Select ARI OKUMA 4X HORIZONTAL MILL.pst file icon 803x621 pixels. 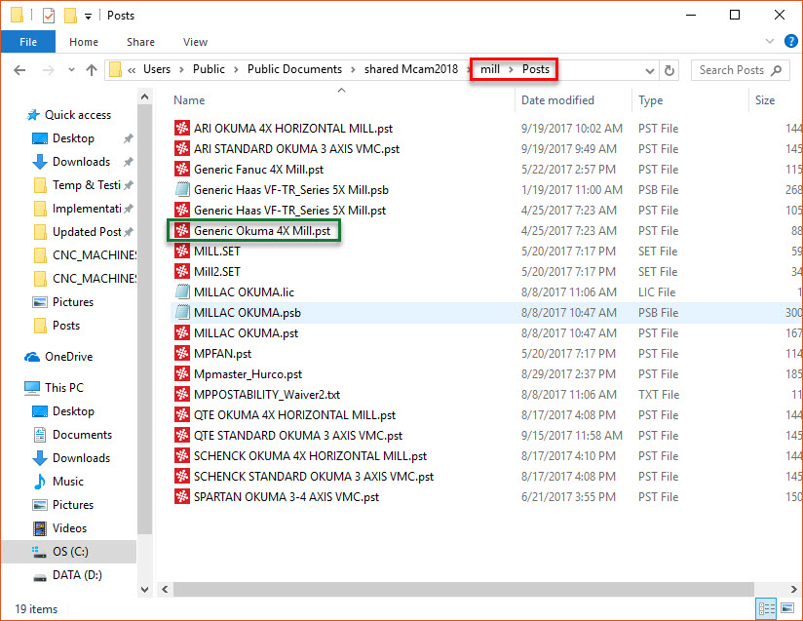tap(182, 128)
